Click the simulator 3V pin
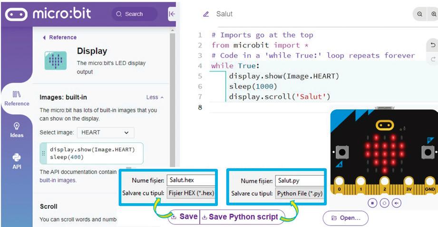 [x=409, y=186]
